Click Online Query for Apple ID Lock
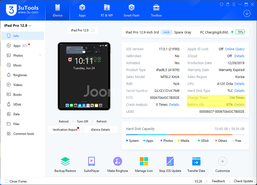 (x=235, y=49)
